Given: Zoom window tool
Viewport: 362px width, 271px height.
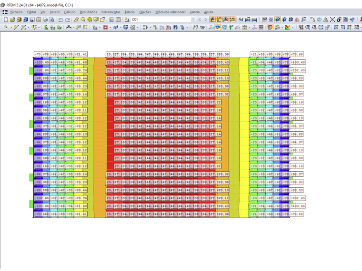Looking at the screenshot, I should tap(308, 27).
